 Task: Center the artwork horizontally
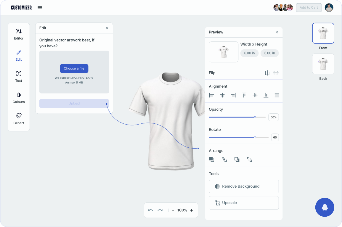(222, 95)
